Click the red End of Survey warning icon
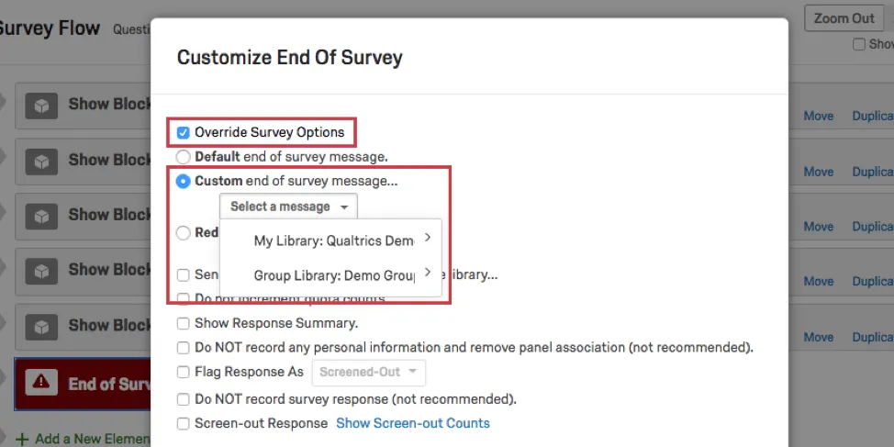 pyautogui.click(x=39, y=384)
